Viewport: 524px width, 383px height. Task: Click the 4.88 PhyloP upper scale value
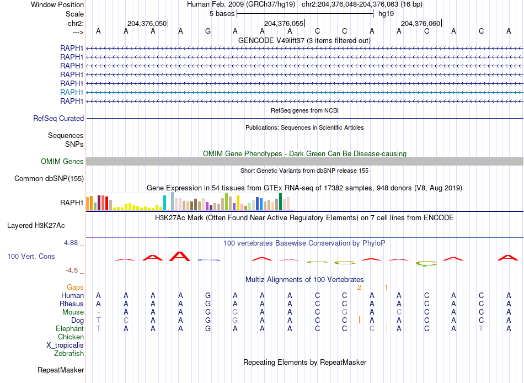(71, 243)
